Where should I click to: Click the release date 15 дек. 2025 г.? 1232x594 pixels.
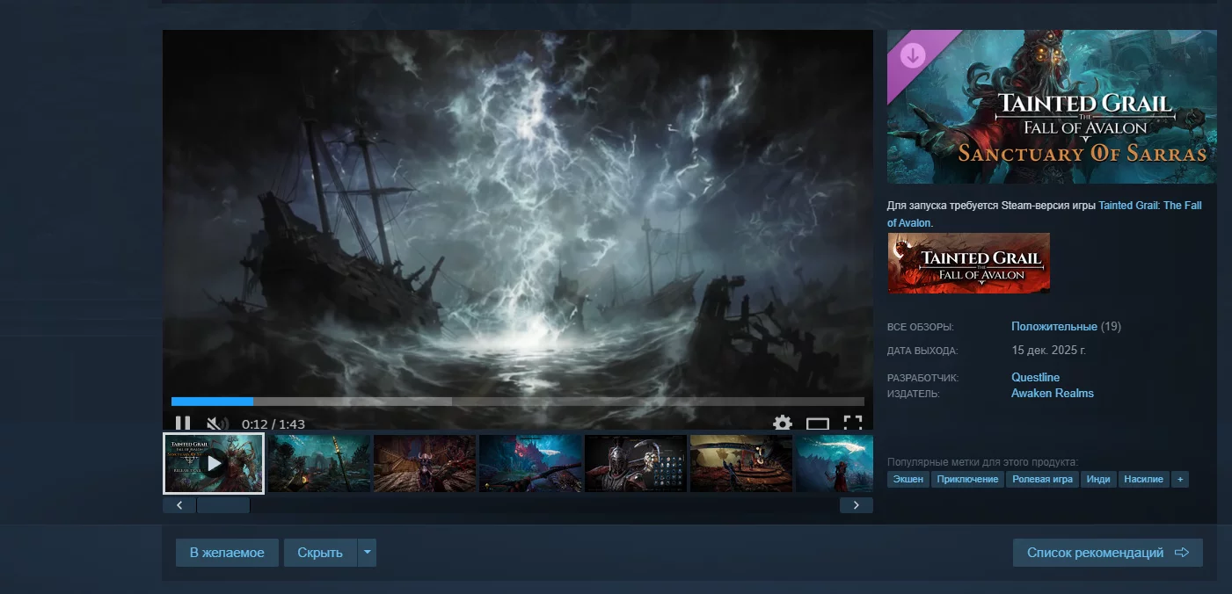click(1048, 350)
